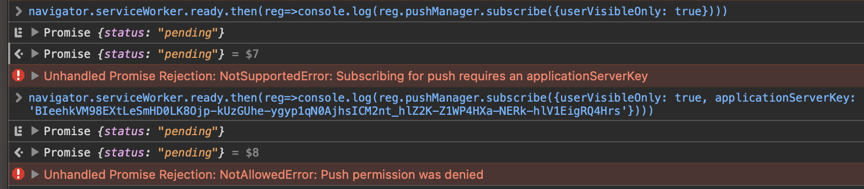The image size is (864, 189).
Task: Click the log icon on the Promise row under the applicationServerKey command
Action: tap(18, 131)
